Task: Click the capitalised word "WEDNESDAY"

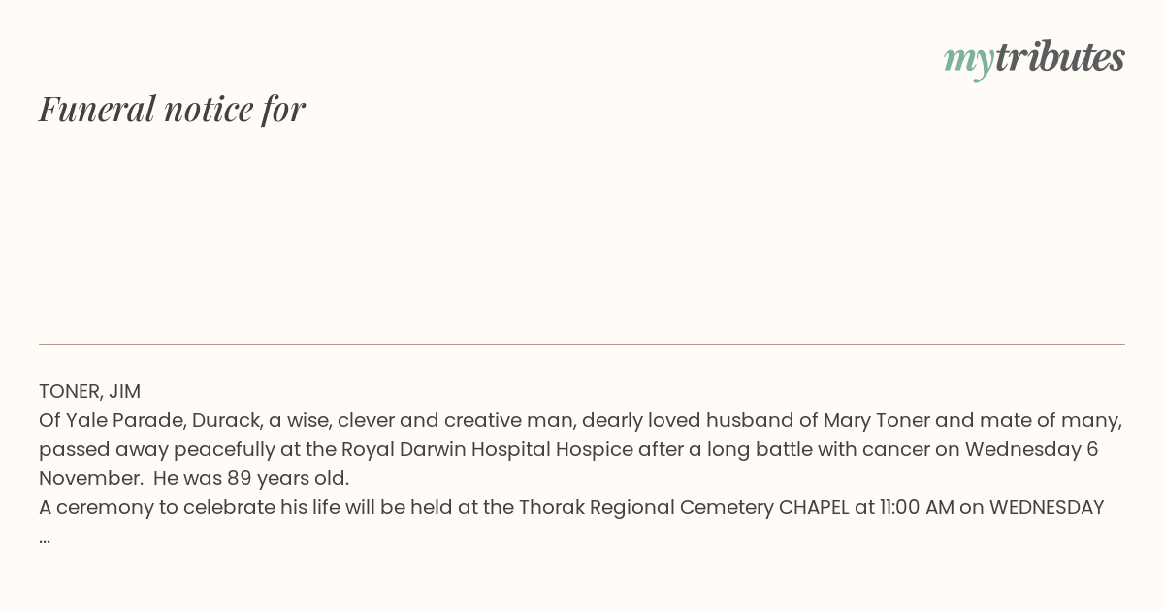Action: coord(1047,507)
